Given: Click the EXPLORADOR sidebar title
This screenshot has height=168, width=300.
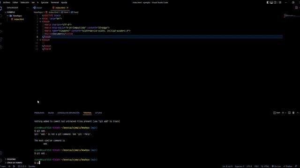Looking at the screenshot, I should pyautogui.click(x=13, y=8).
